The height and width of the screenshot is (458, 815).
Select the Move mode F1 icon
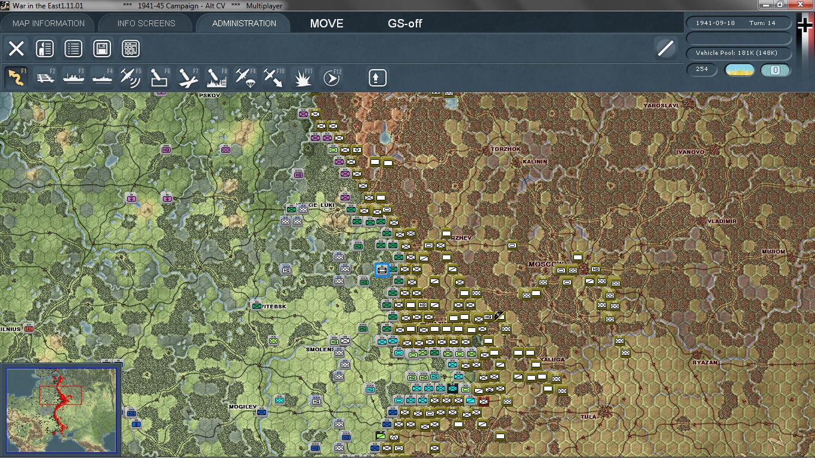pos(16,78)
